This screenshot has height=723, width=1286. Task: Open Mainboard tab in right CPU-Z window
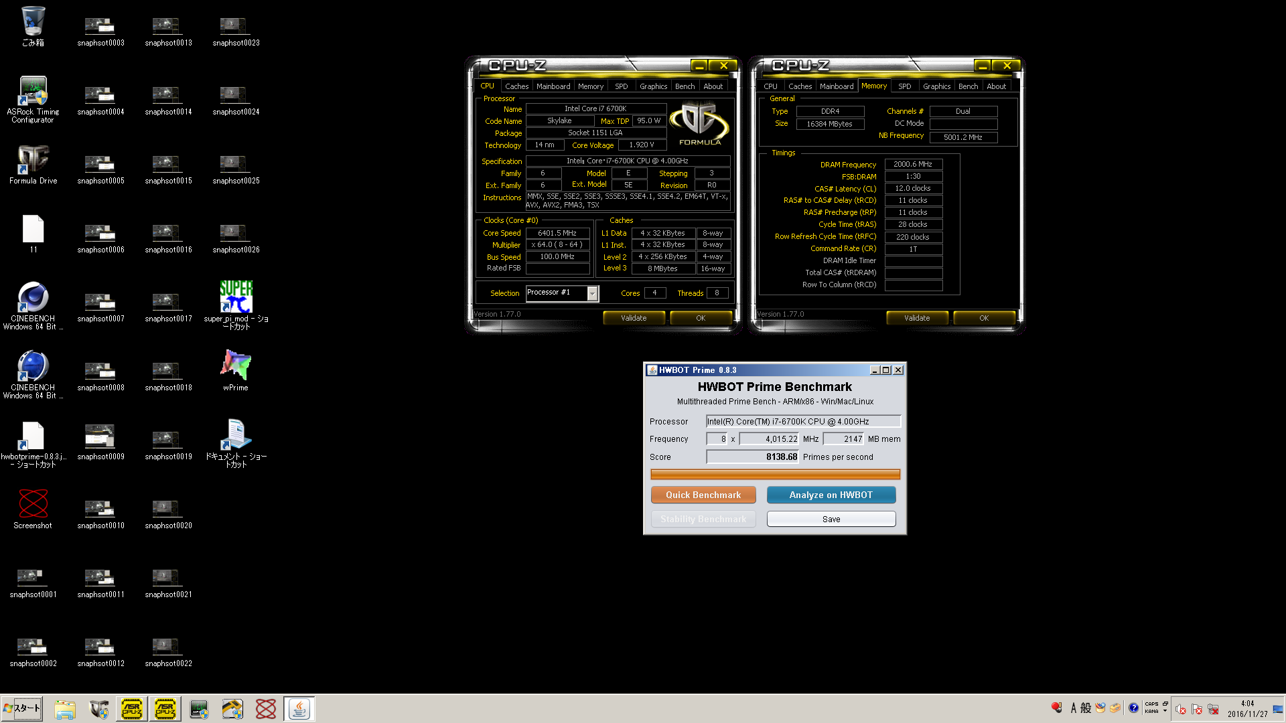click(x=837, y=86)
